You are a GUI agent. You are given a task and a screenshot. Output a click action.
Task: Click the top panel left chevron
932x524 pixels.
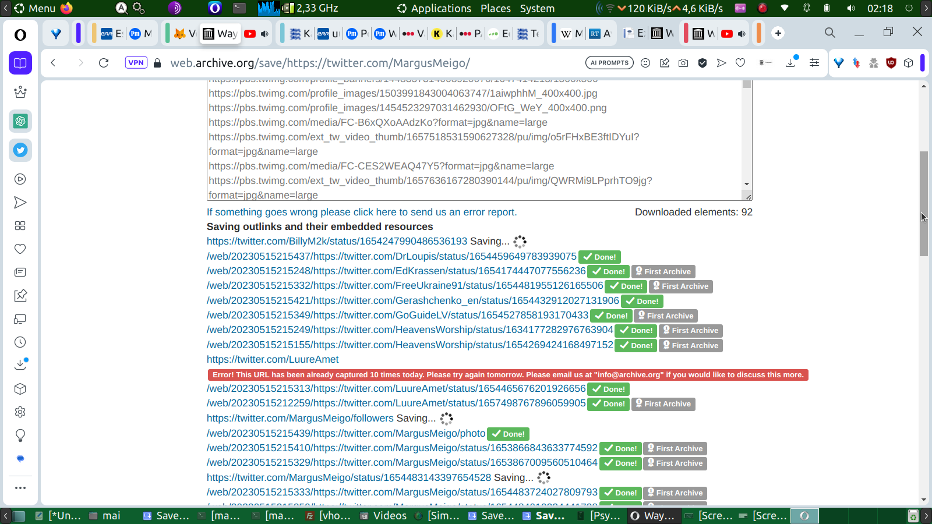6,8
